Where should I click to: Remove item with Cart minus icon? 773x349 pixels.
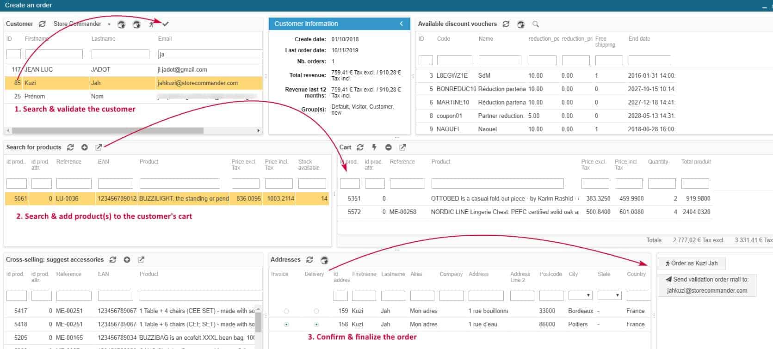389,147
